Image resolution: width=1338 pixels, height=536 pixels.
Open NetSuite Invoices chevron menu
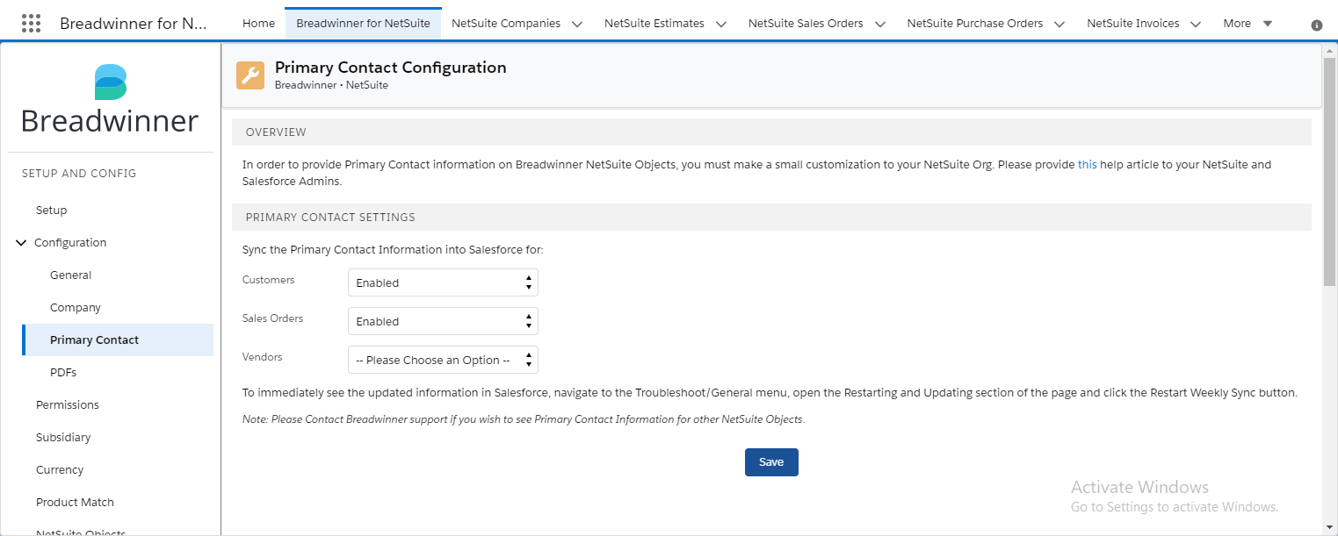tap(1196, 24)
